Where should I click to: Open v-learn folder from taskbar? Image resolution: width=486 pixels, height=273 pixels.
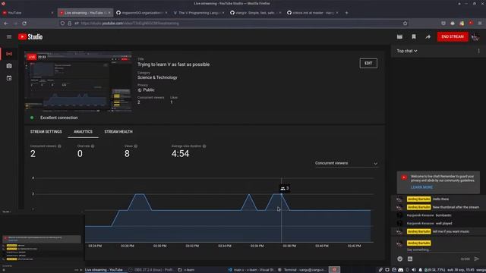click(186, 270)
